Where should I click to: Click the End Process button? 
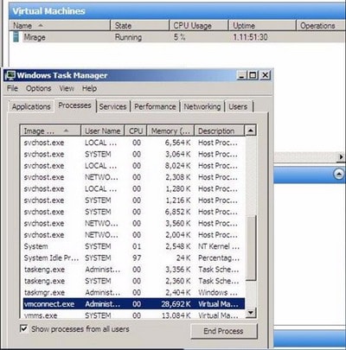223,331
